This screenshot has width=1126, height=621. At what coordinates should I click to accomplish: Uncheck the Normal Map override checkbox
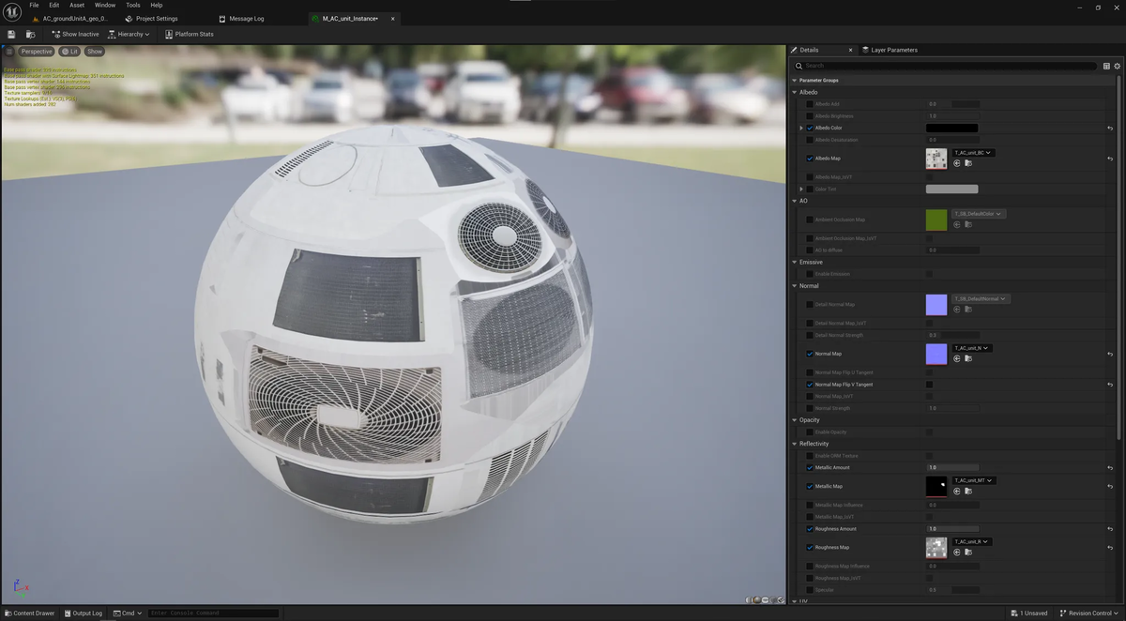point(810,354)
